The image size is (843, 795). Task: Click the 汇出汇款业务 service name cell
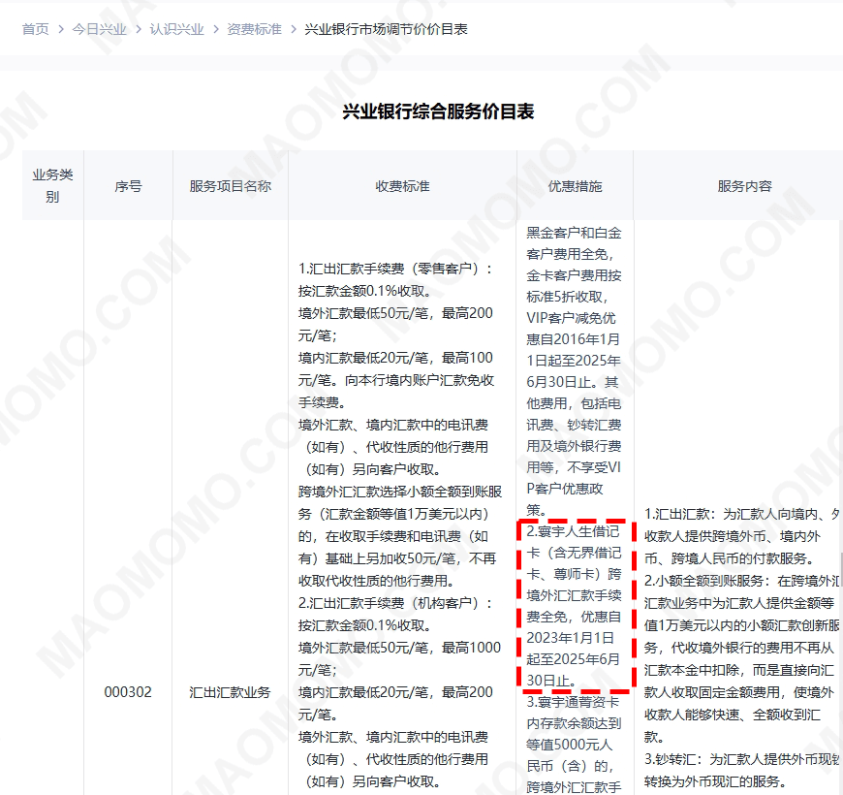[x=230, y=692]
